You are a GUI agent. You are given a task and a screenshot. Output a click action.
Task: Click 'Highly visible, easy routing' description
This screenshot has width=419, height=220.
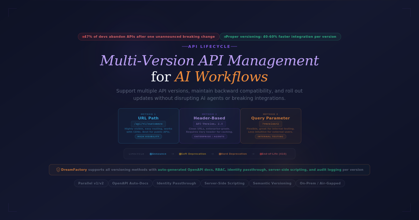click(x=148, y=130)
